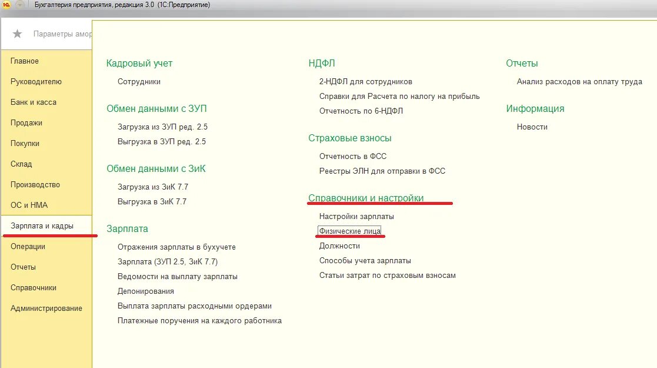Open 2-НДФЛ для сотрудников
Screen dimensions: 657x368
(366, 81)
